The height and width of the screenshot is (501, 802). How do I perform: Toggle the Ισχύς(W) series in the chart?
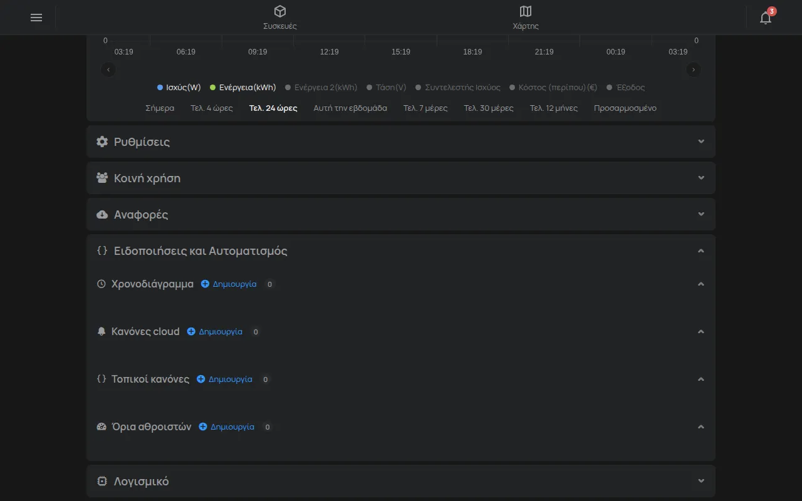click(179, 87)
